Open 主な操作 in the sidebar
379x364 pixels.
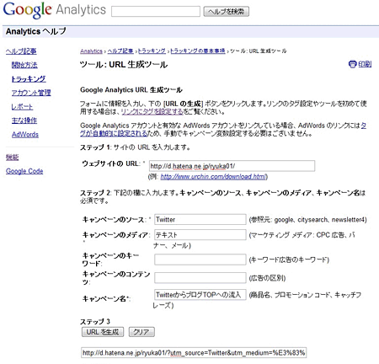[x=24, y=120]
